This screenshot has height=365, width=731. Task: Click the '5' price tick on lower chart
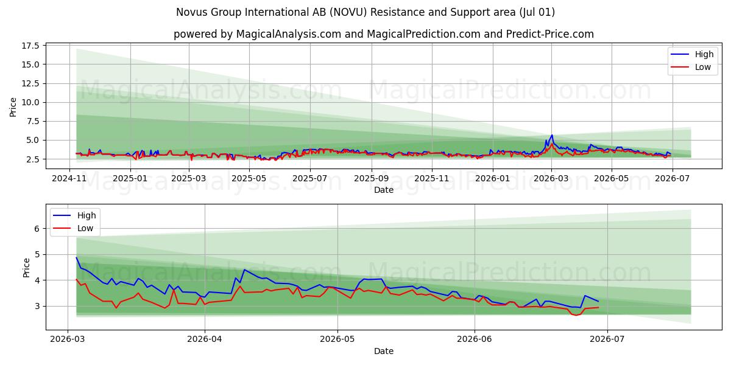pyautogui.click(x=38, y=254)
